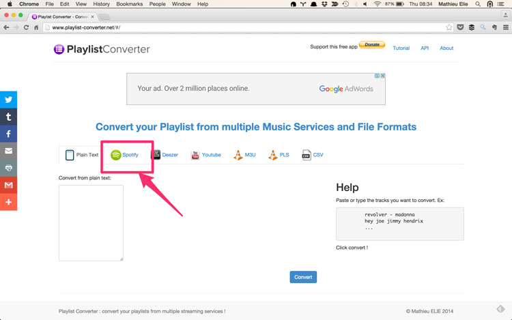Expand more sharing options plus icon
512x320 pixels.
(x=8, y=202)
